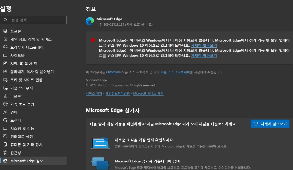Open the Chromium link
This screenshot has width=293, height=170.
tap(113, 72)
